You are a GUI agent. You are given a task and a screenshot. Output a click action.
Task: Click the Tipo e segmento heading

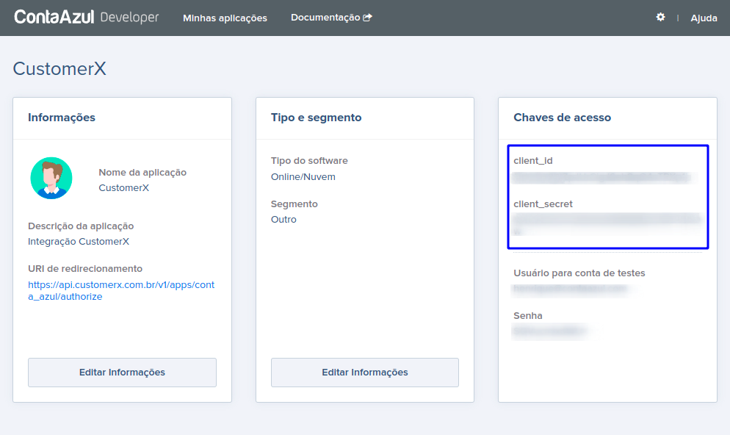(316, 118)
